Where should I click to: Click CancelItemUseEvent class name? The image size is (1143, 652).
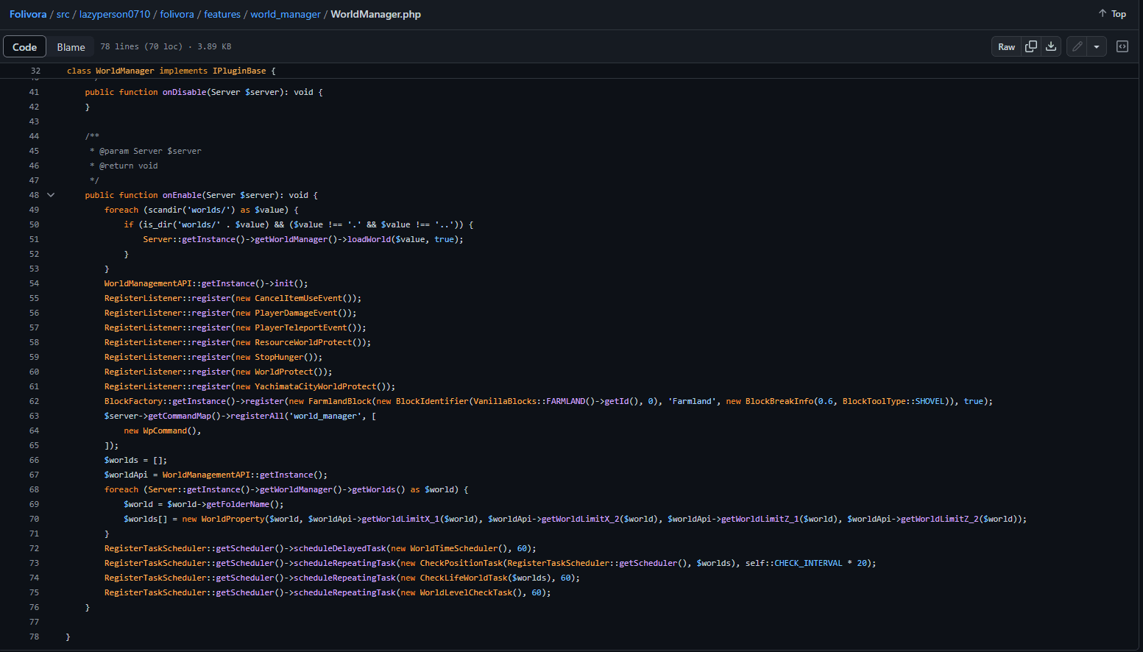(299, 298)
